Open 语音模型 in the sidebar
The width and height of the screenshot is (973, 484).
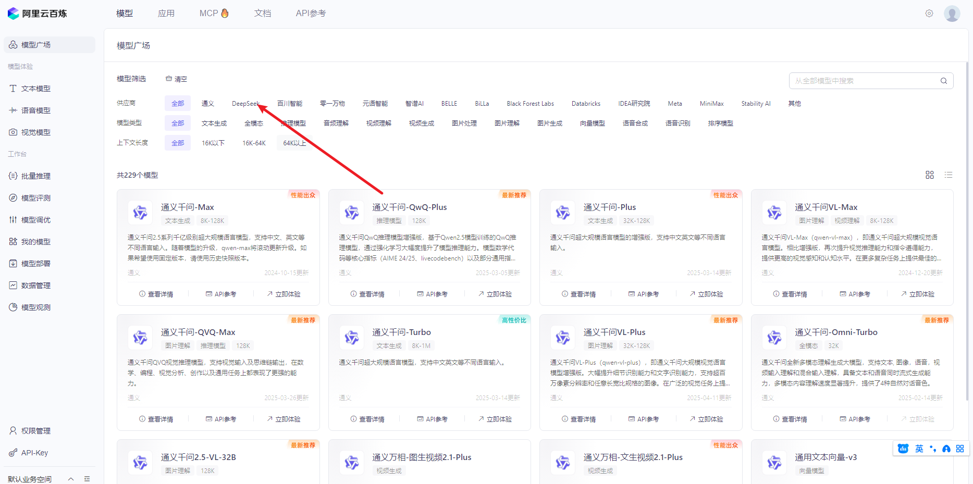36,110
